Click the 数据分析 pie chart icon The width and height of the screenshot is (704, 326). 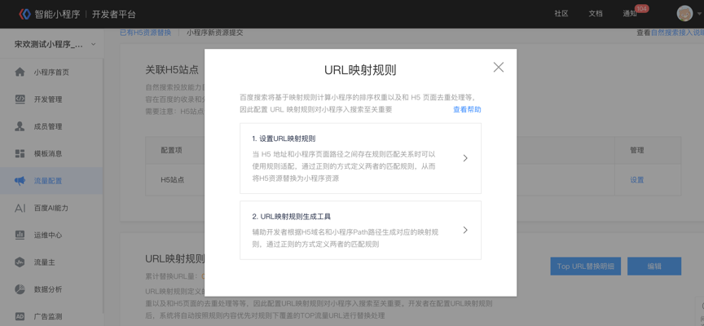point(20,289)
